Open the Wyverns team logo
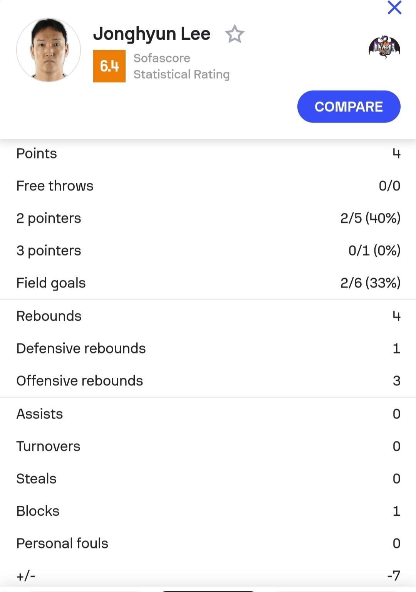 384,47
